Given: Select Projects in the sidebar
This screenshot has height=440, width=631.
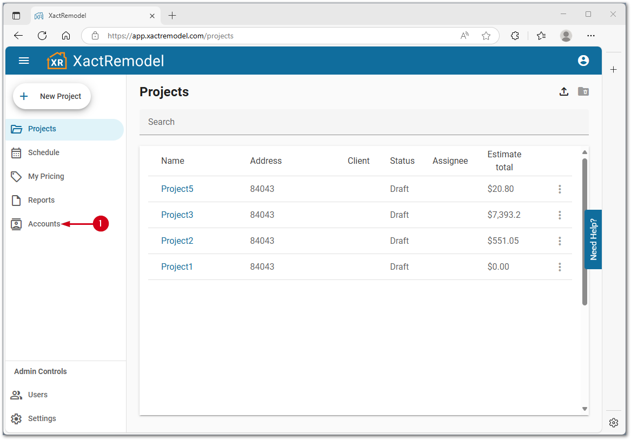Looking at the screenshot, I should [x=64, y=129].
